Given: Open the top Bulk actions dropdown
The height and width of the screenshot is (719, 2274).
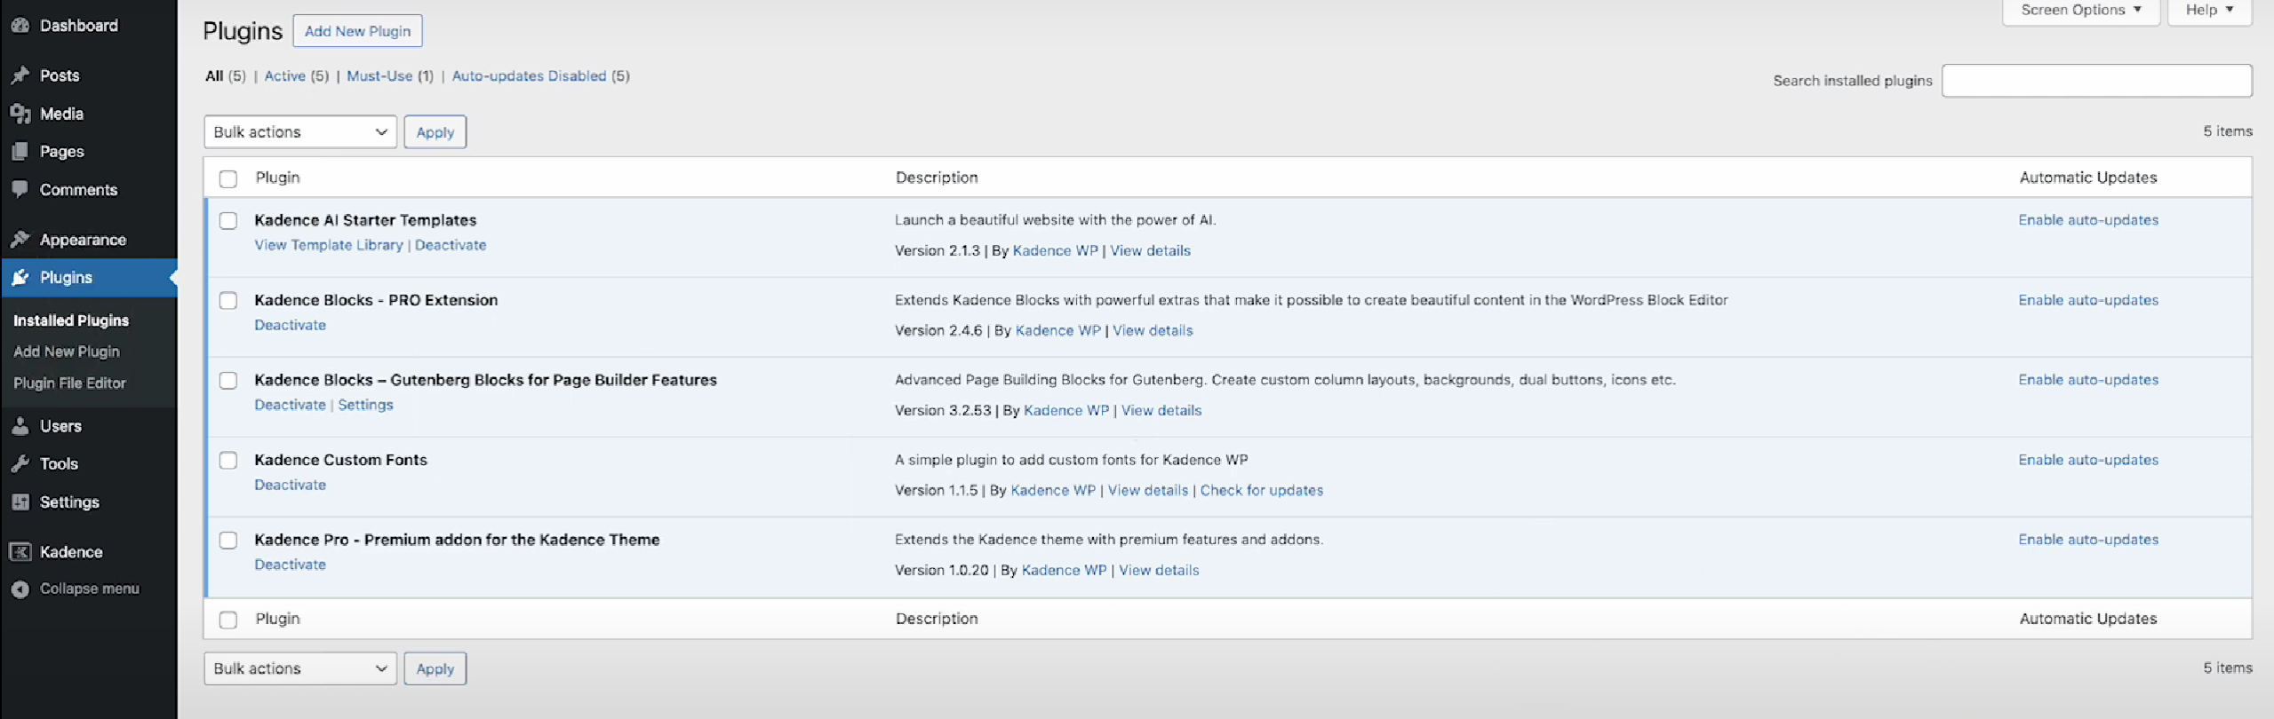Looking at the screenshot, I should 299,132.
